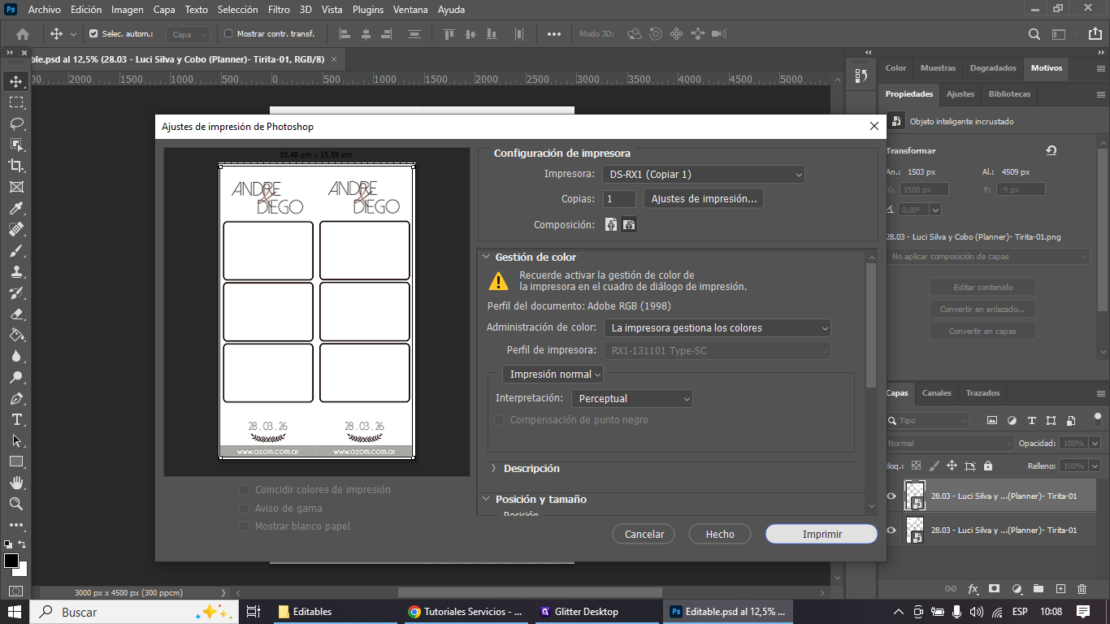
Task: Filter layers by type layers
Action: coord(1032,421)
